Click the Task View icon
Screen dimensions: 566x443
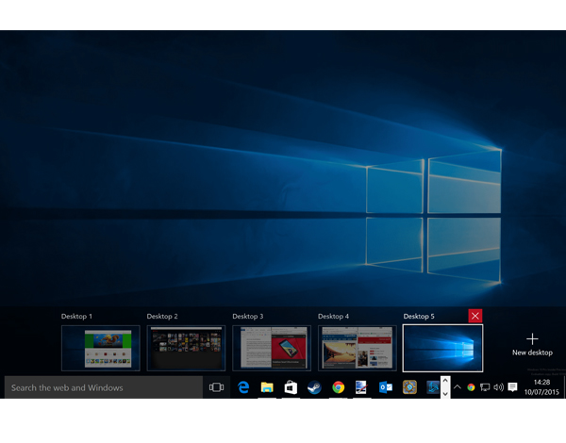pyautogui.click(x=216, y=387)
